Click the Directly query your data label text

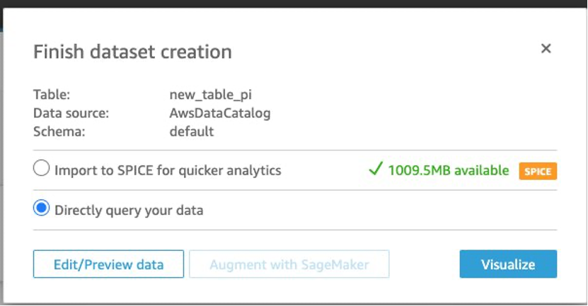(129, 210)
